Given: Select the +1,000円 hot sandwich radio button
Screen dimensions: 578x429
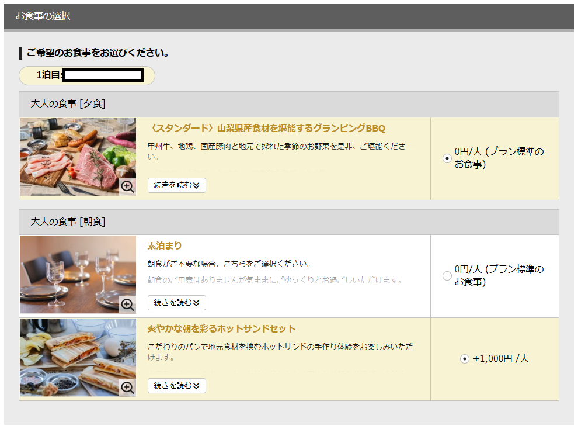Looking at the screenshot, I should pos(465,359).
